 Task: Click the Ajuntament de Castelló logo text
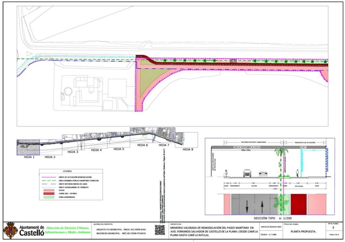tap(31, 231)
